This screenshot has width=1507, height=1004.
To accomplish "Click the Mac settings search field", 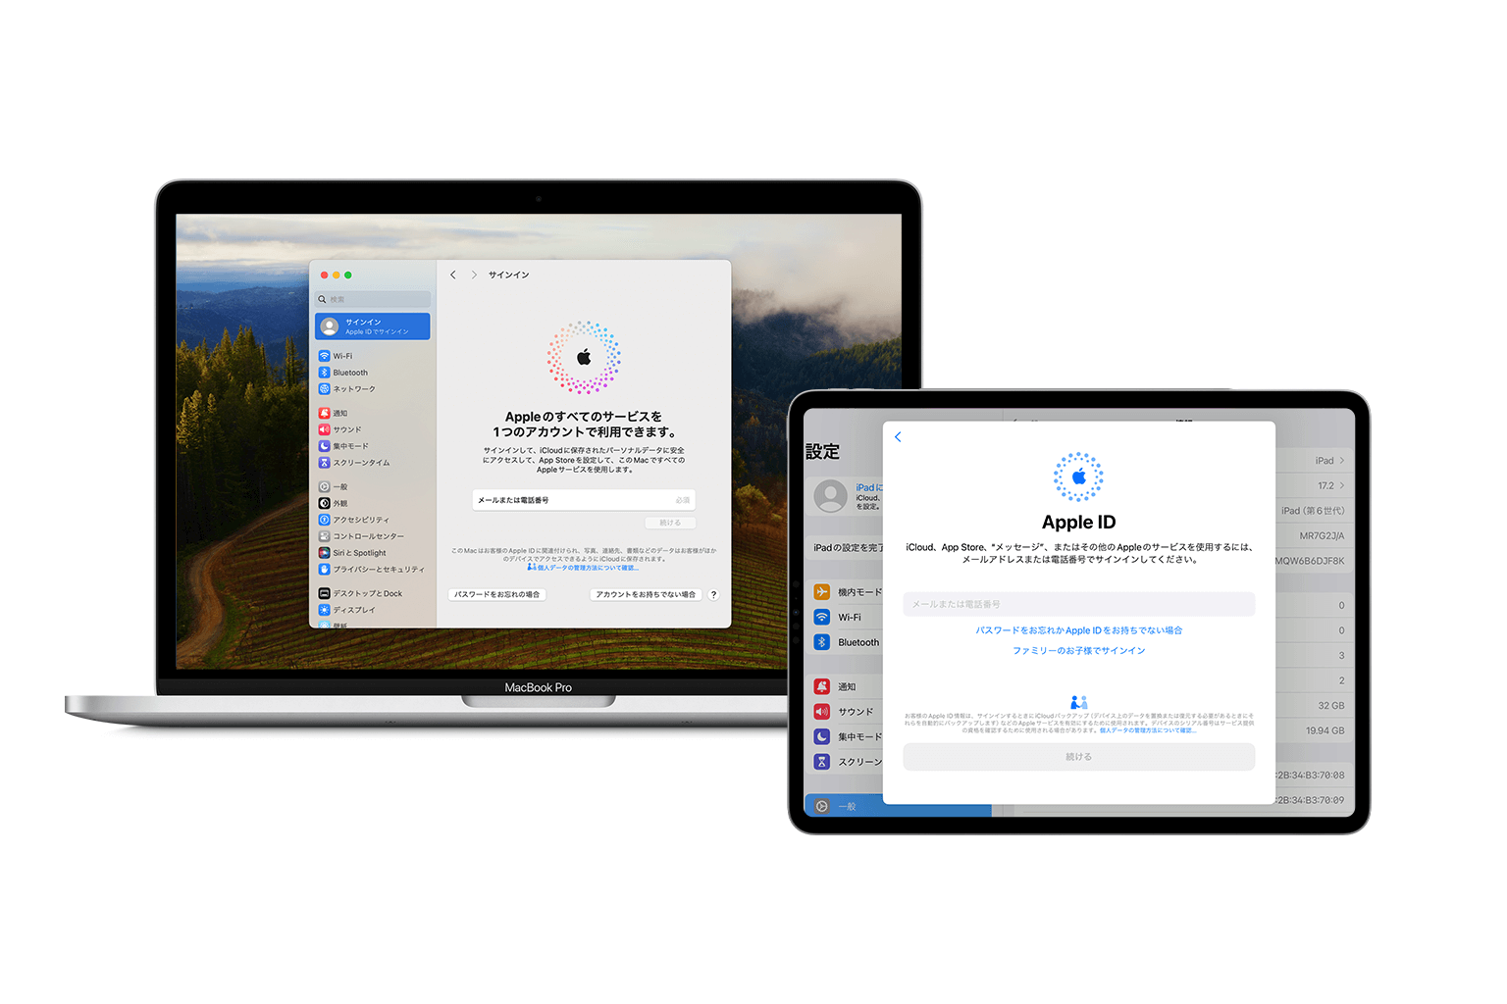I will (373, 299).
